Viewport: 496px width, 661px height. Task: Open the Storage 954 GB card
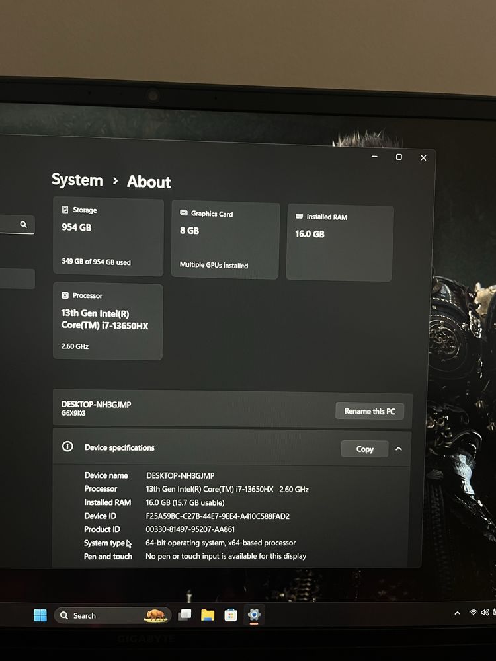click(x=108, y=237)
